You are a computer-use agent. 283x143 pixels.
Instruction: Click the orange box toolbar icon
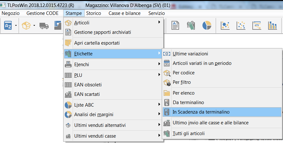point(26,26)
